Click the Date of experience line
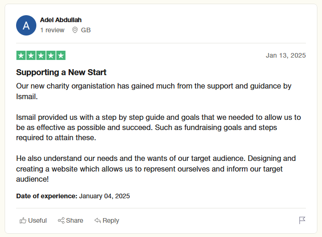The height and width of the screenshot is (237, 322). coord(73,196)
